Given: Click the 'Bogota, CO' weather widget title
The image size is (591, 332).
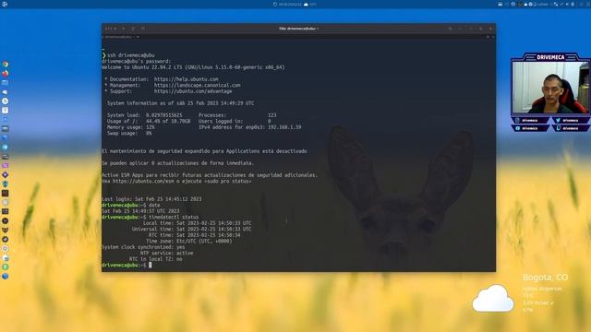Looking at the screenshot, I should [545, 278].
